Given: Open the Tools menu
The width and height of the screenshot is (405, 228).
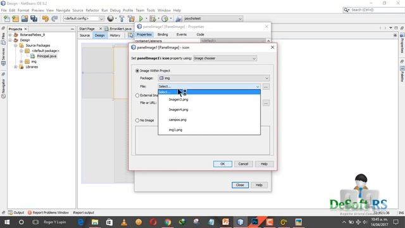Looking at the screenshot, I should tap(151, 10).
